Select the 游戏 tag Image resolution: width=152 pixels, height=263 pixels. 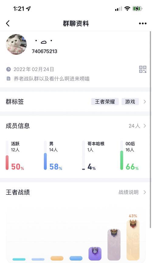(130, 102)
